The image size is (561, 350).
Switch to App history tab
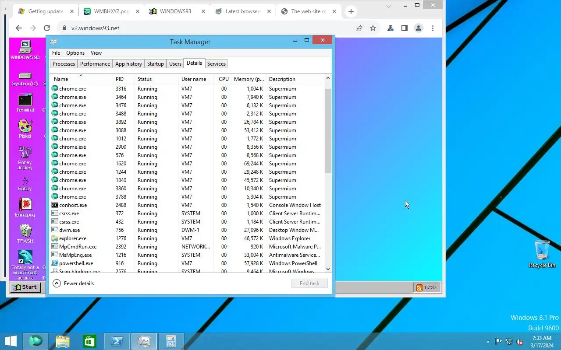pyautogui.click(x=128, y=64)
